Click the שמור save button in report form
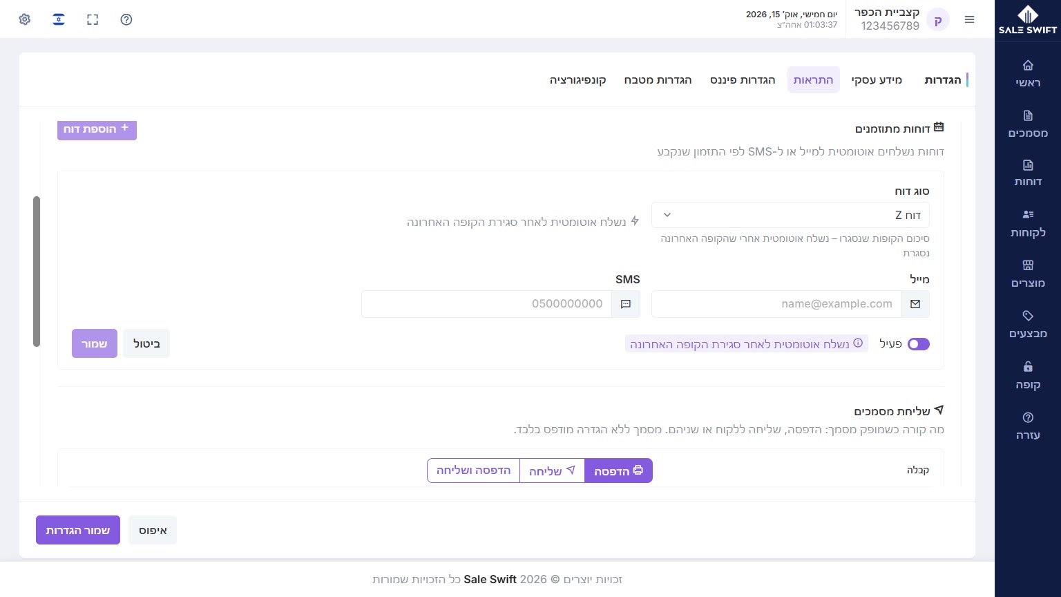1061x597 pixels. pyautogui.click(x=95, y=343)
